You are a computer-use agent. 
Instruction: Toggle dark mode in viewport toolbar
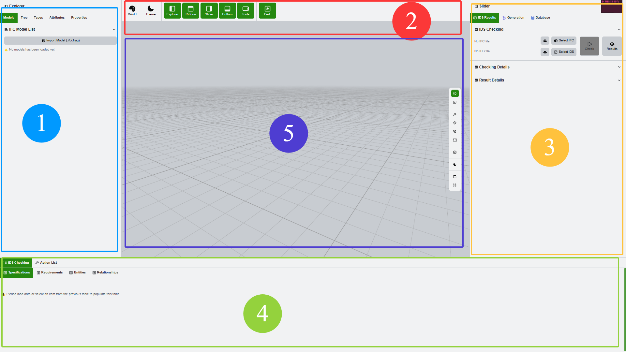click(455, 165)
